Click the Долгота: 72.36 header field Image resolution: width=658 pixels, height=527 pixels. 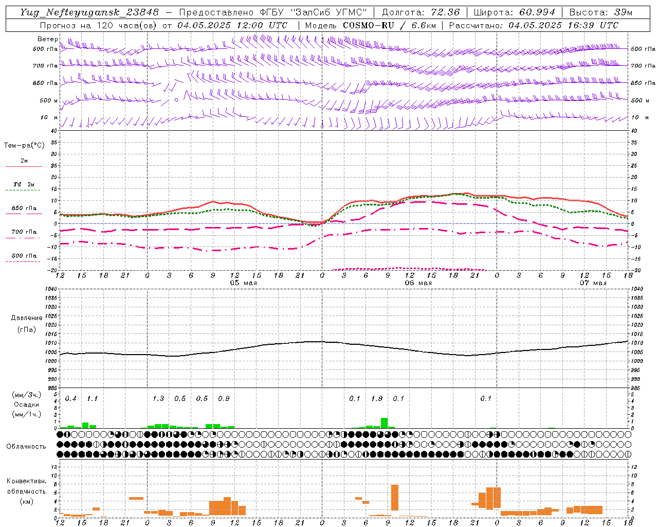(x=421, y=12)
